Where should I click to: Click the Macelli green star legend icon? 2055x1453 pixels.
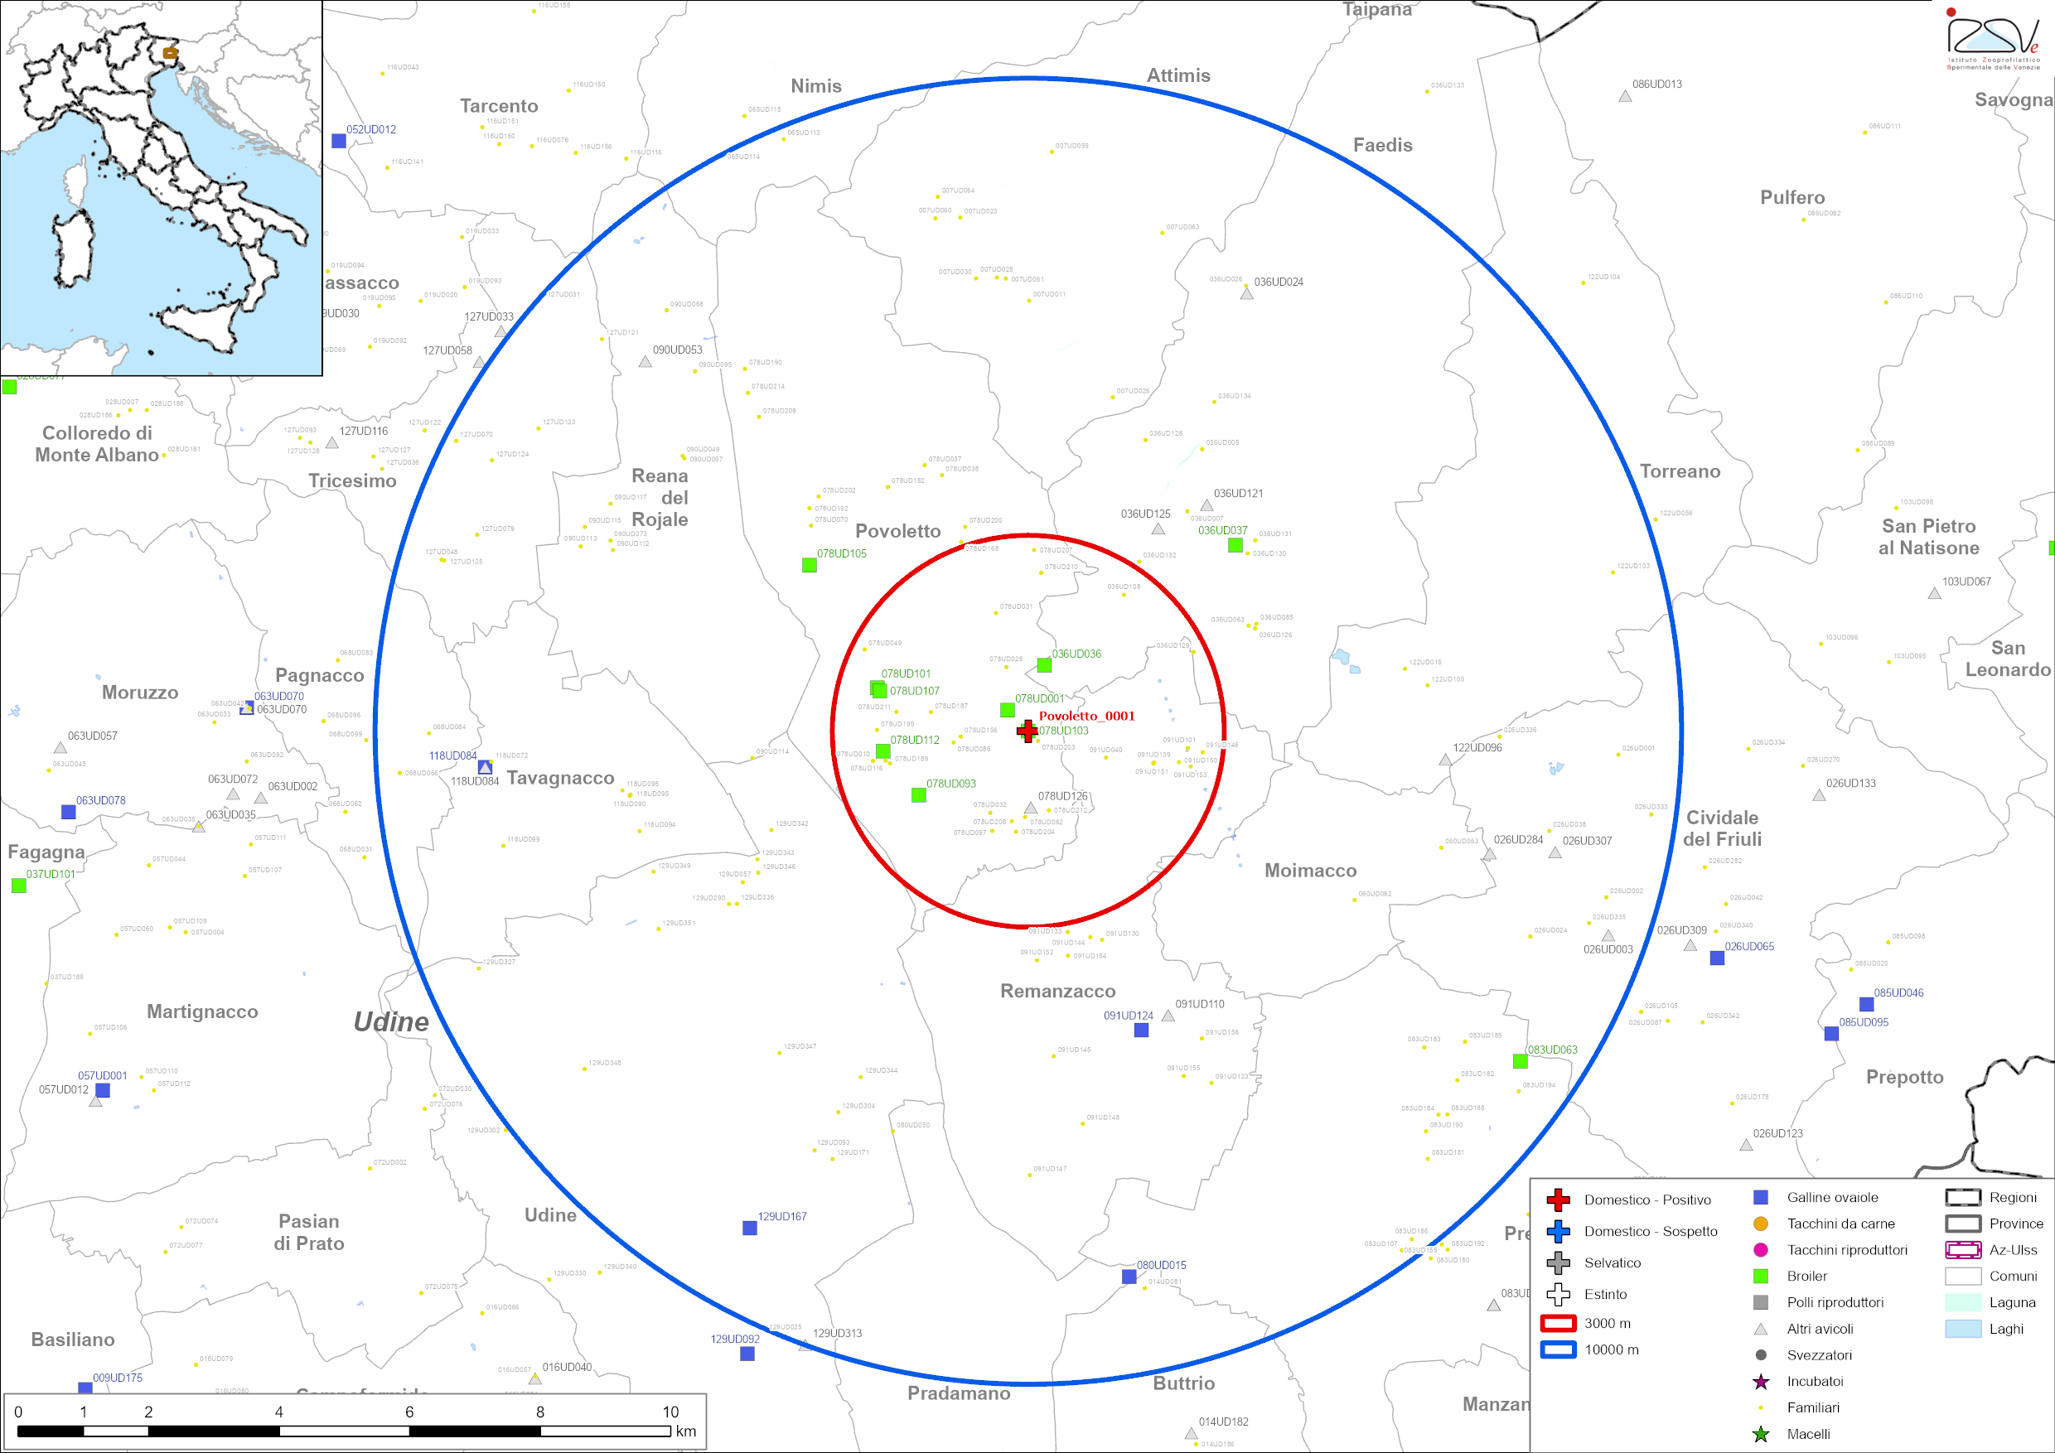(x=1761, y=1435)
